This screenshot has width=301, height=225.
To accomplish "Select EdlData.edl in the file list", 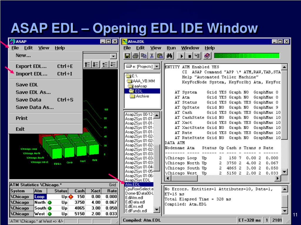I will [x=139, y=202].
